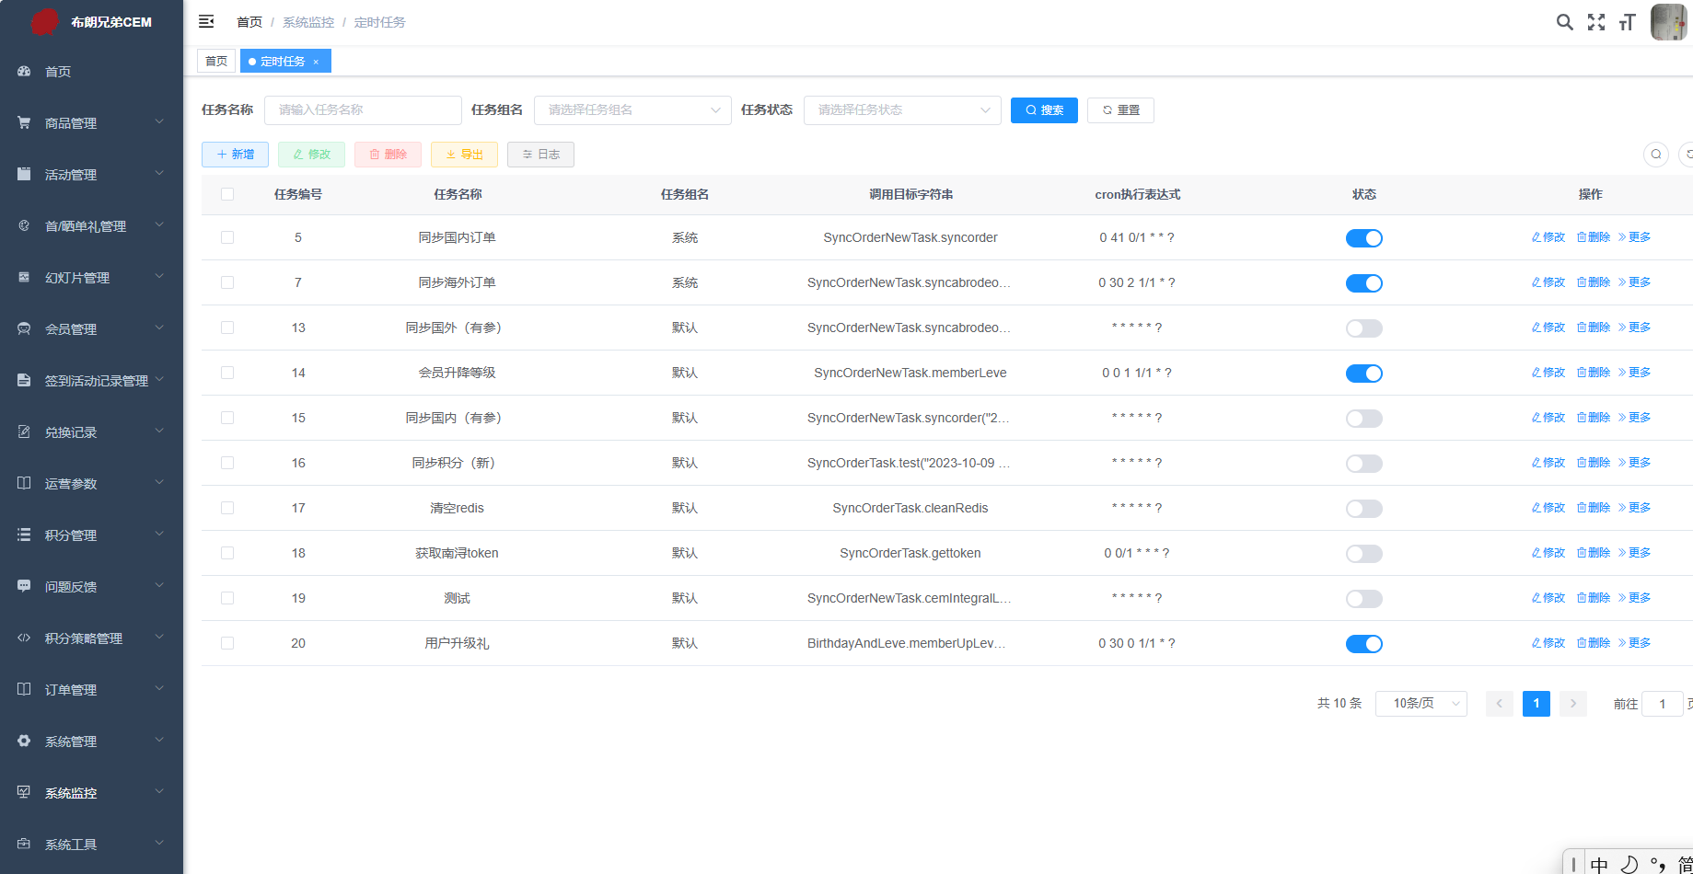This screenshot has height=874, width=1693.
Task: Click the 首页 dashboard icon in sidebar
Action: [24, 71]
